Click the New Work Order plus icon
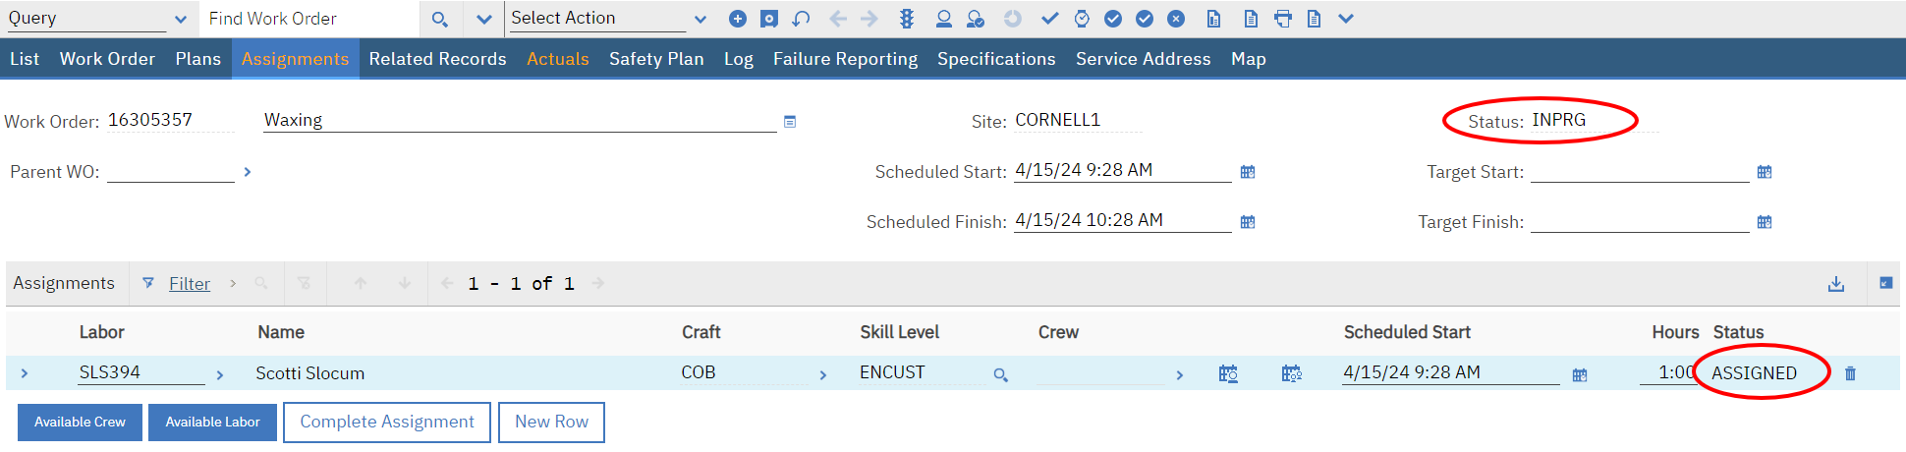1906x452 pixels. [x=738, y=19]
